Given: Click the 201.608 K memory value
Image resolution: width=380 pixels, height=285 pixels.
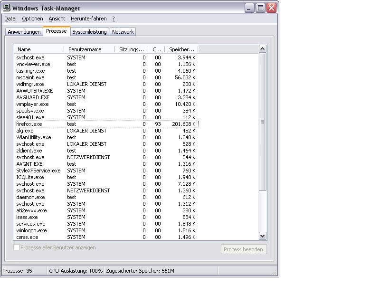Looking at the screenshot, I should (184, 124).
